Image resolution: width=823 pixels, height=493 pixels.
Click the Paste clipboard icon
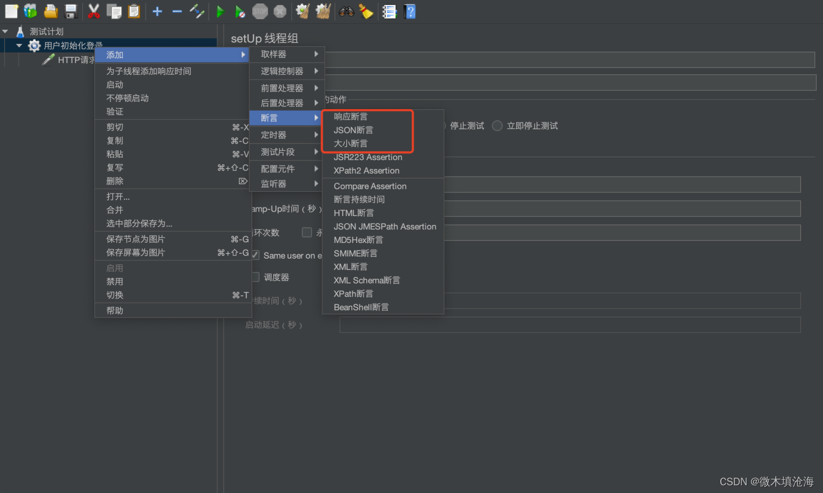[134, 11]
